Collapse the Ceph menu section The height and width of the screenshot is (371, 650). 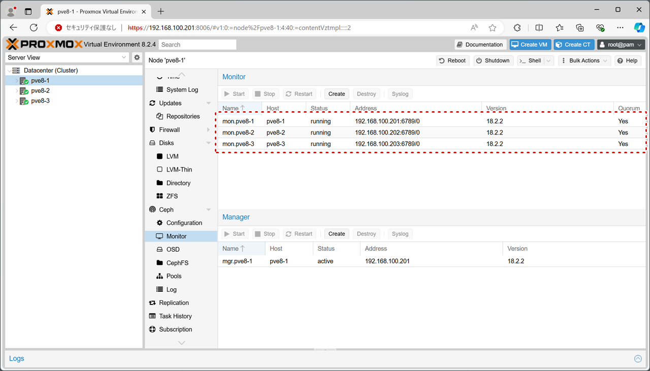208,210
